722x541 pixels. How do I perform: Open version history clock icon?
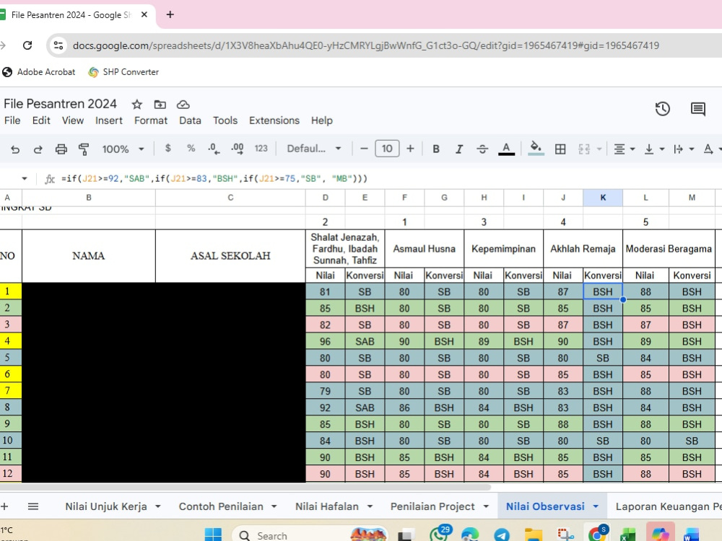click(x=662, y=109)
